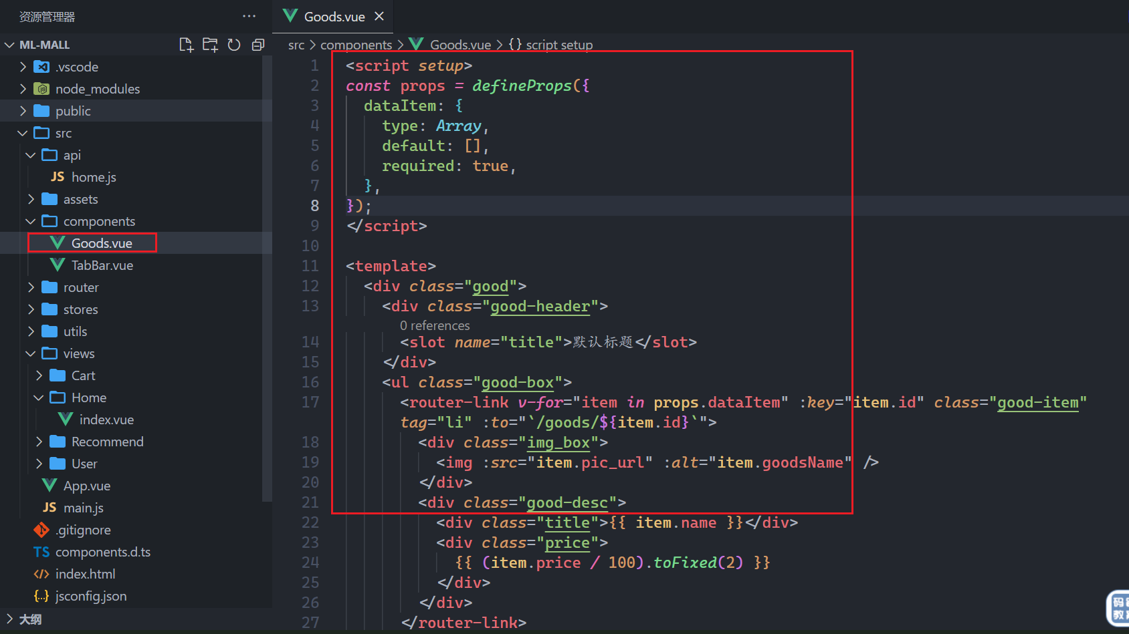Collapse all folders in explorer

coord(258,45)
